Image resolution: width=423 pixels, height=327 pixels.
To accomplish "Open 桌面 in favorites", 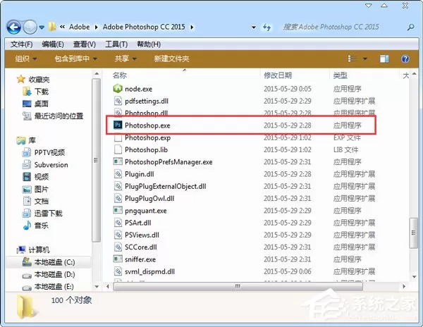I will 42,104.
